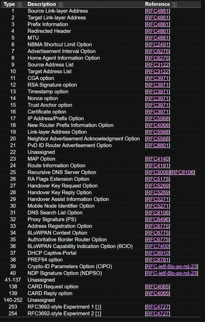Open RFC2491 link for NBMA Shortcut Limit Option
The width and height of the screenshot is (205, 322).
pos(158,45)
